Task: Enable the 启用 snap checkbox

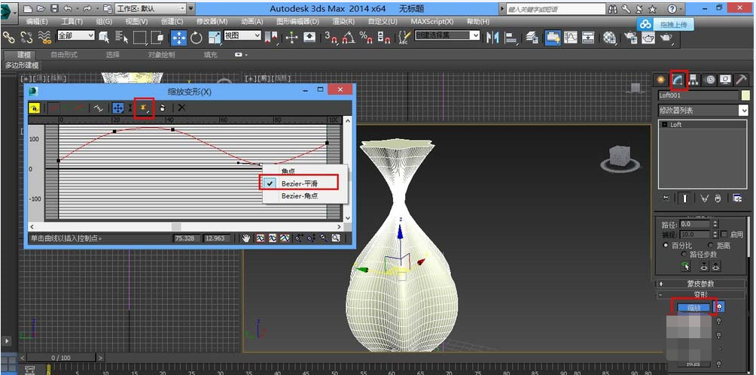Action: [x=724, y=234]
